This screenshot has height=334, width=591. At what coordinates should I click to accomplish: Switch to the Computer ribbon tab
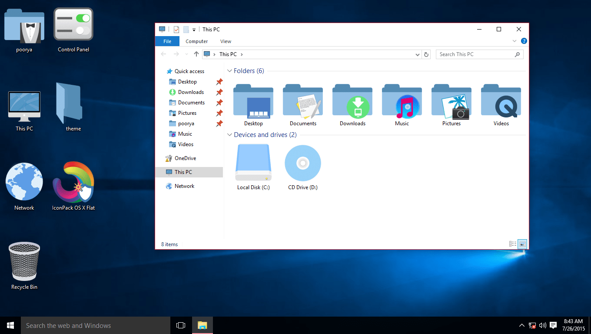point(196,41)
